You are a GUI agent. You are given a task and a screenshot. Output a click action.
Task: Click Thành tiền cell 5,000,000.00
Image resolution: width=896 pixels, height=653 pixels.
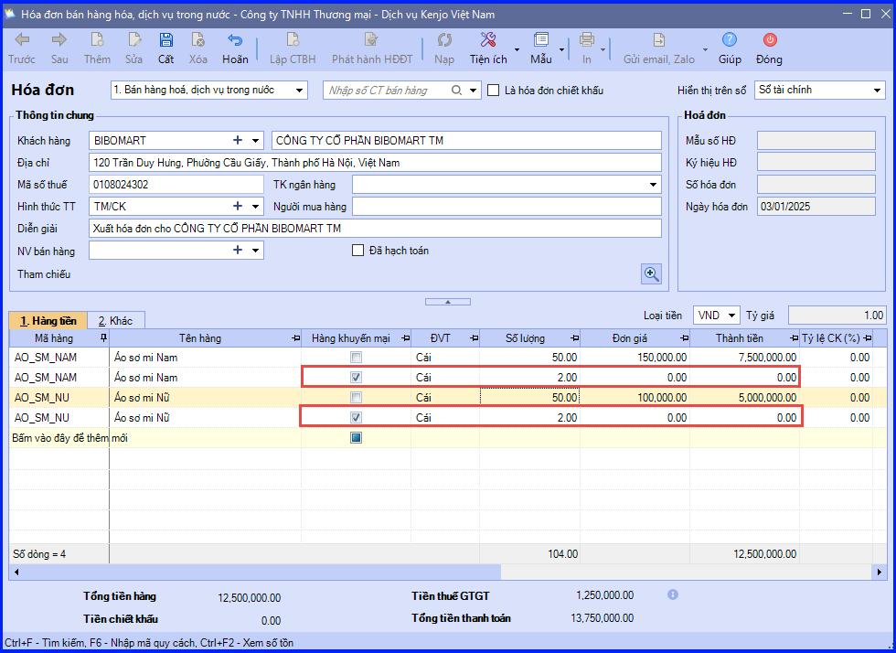click(744, 398)
